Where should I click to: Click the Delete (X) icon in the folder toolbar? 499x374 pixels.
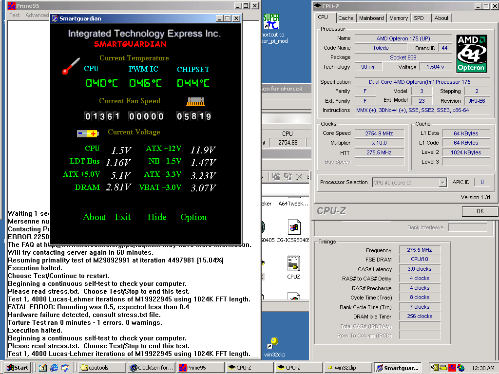(300, 177)
